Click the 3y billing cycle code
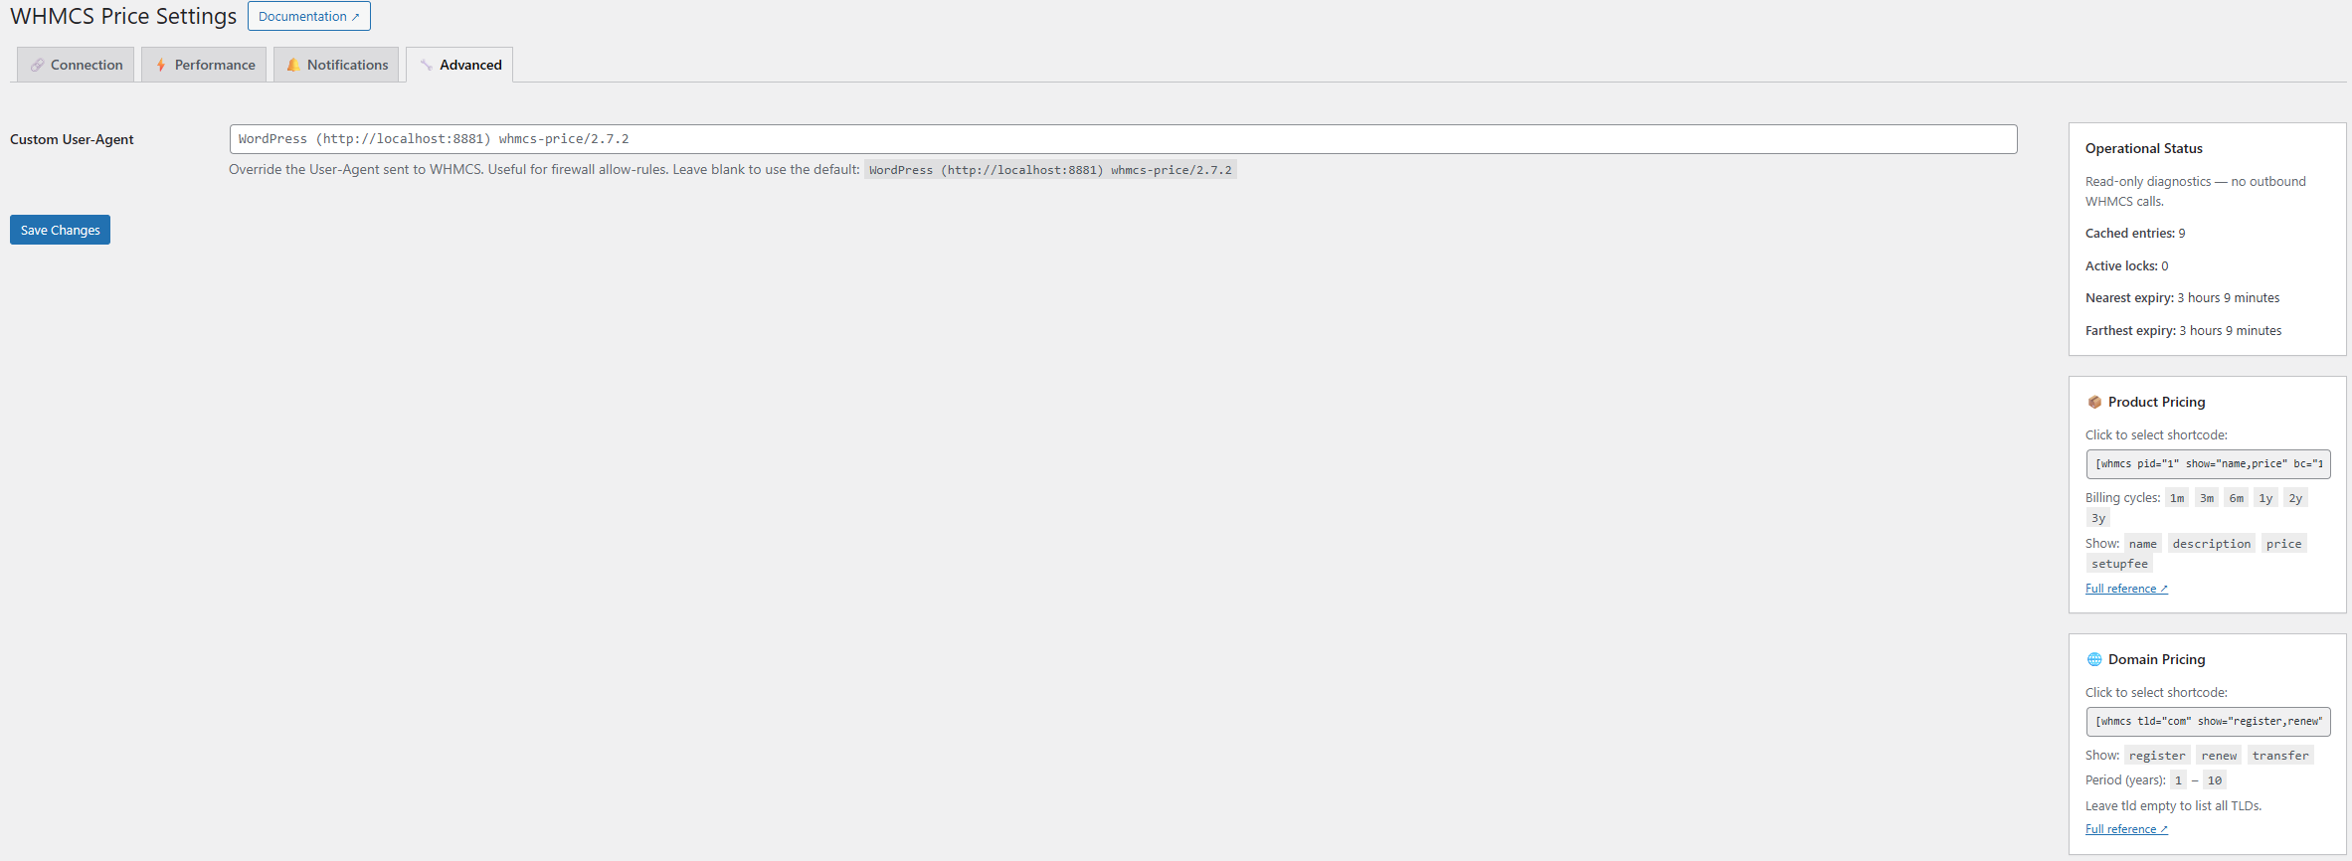 pyautogui.click(x=2098, y=518)
